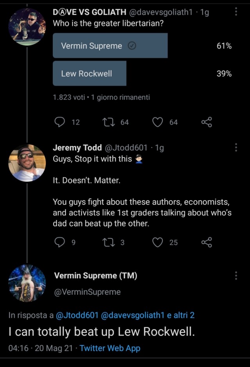
Task: Open the @Jtodd601 mention link
Action: coord(77,315)
